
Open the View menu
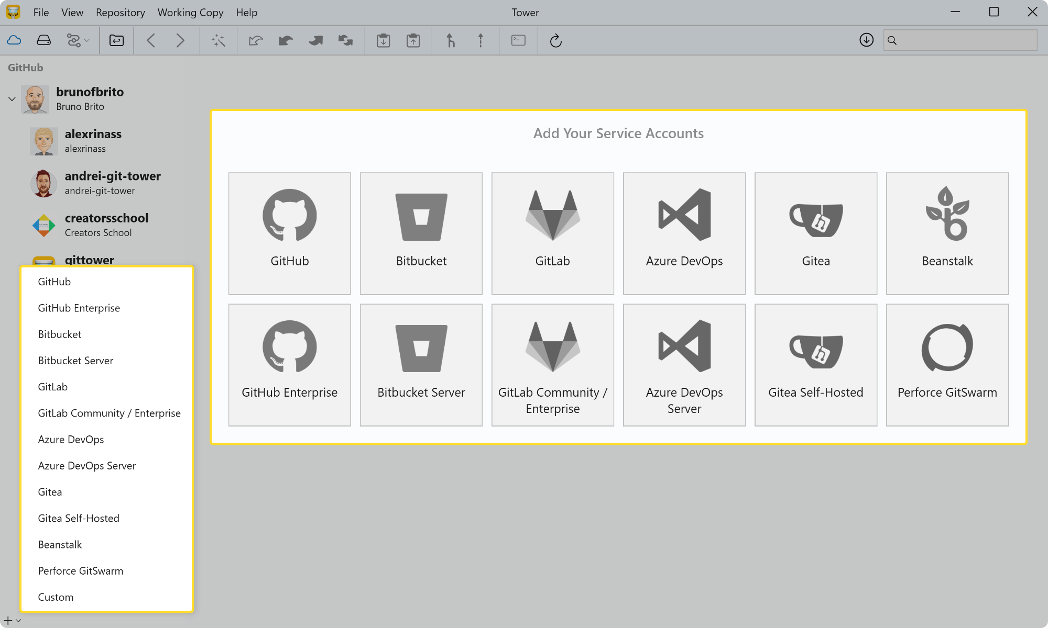click(72, 13)
